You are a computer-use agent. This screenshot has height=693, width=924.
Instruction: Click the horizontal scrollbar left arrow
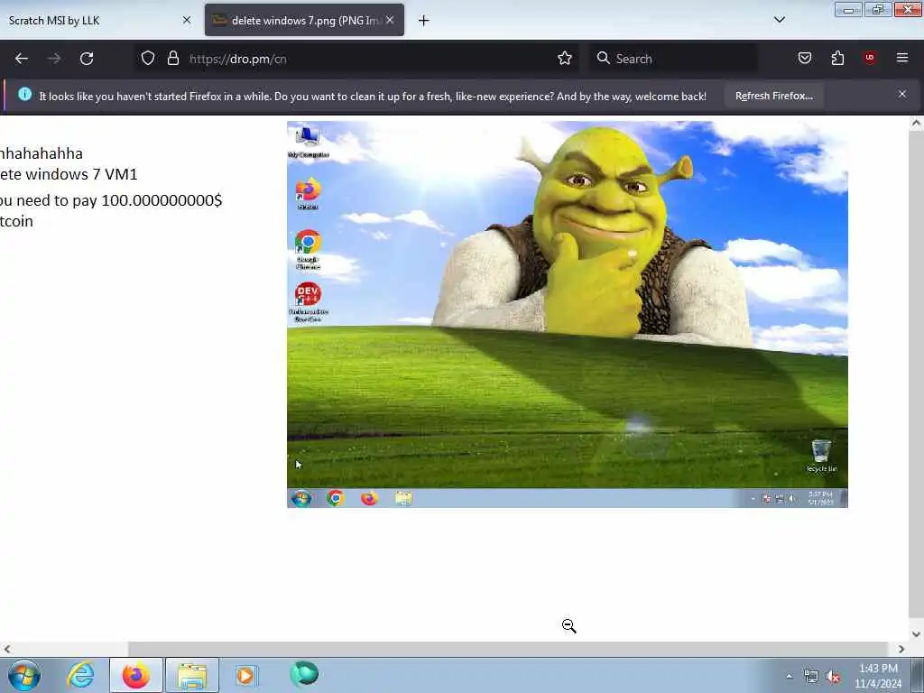[x=6, y=649]
